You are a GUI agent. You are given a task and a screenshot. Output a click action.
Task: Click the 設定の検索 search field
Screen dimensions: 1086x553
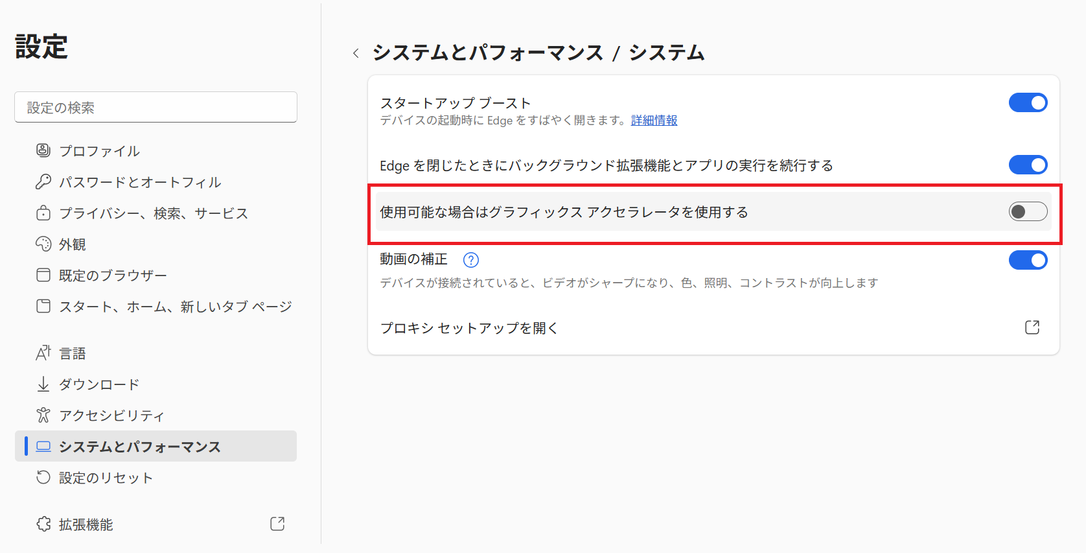click(156, 108)
